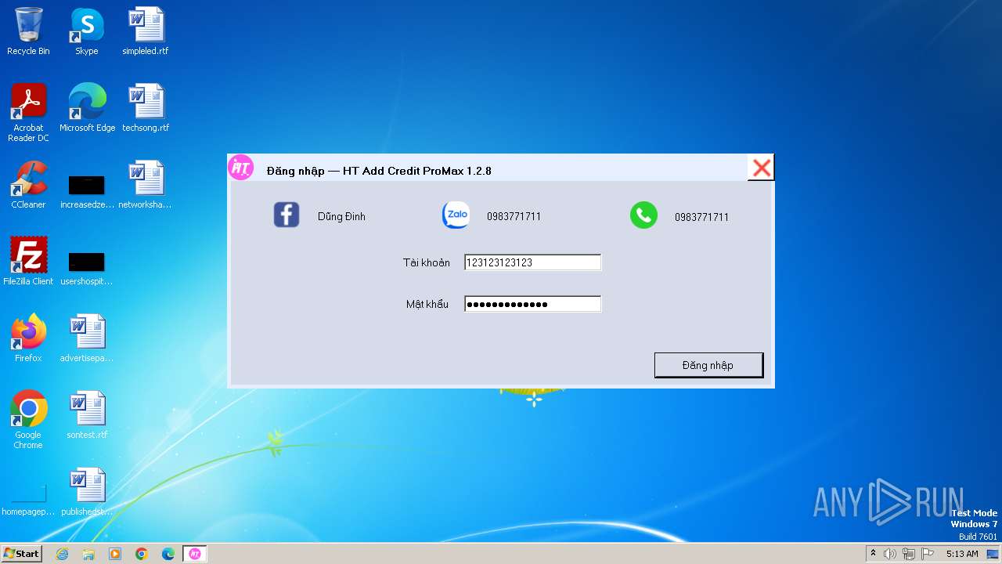
Task: Click the HT logo in title bar
Action: coord(241,168)
